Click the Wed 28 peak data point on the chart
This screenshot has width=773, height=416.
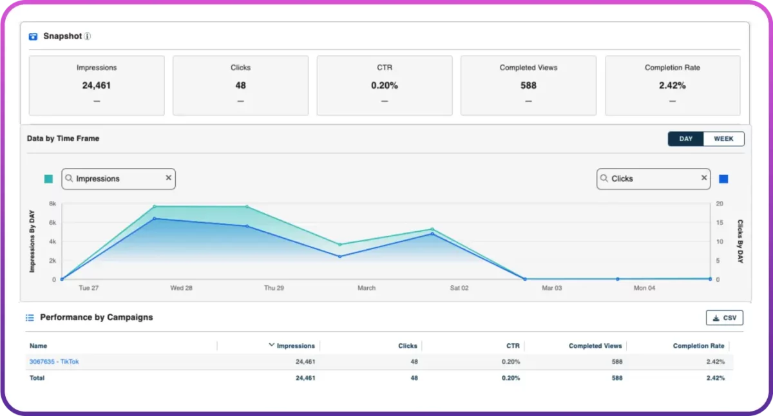(153, 207)
